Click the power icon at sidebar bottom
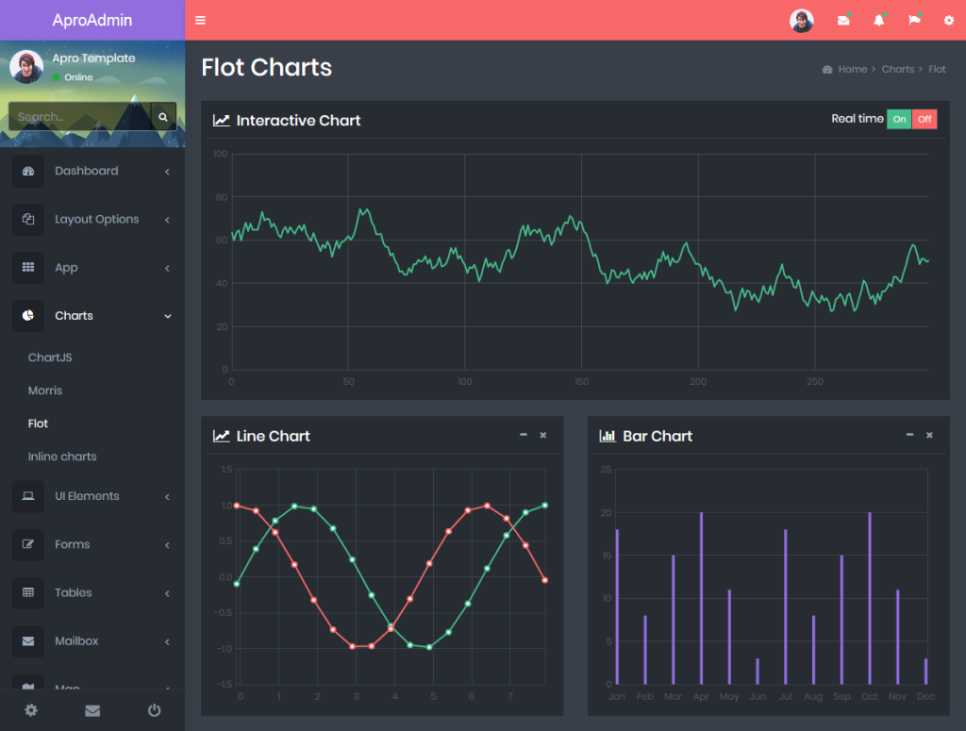Screen dimensions: 966x731 coord(154,710)
